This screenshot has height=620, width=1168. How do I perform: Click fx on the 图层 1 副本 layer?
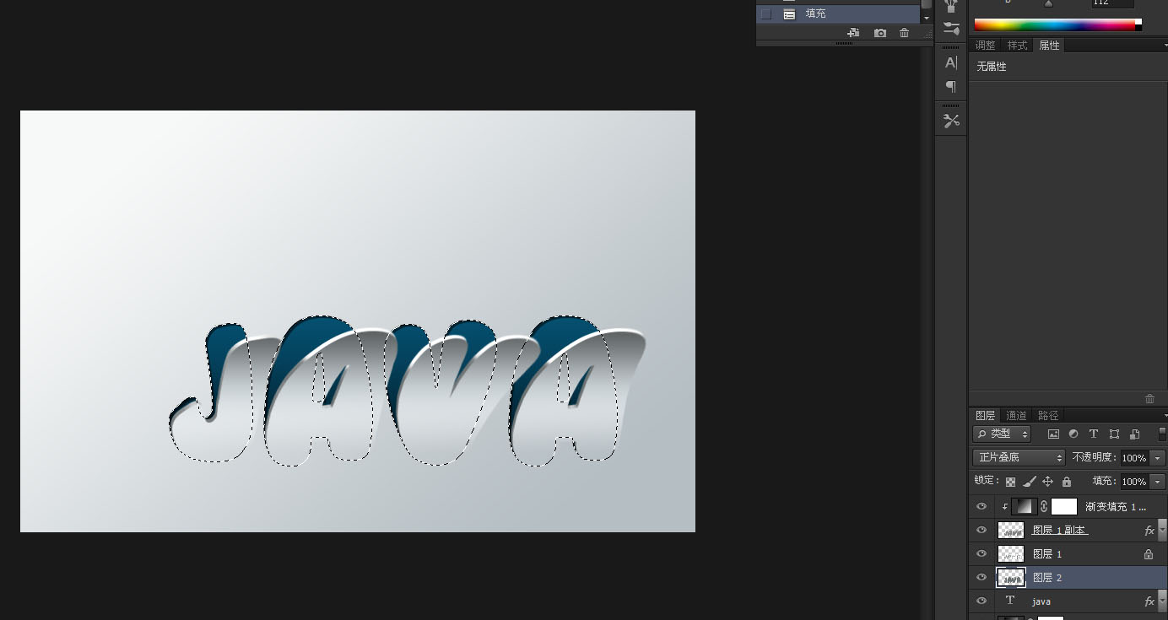[1148, 530]
